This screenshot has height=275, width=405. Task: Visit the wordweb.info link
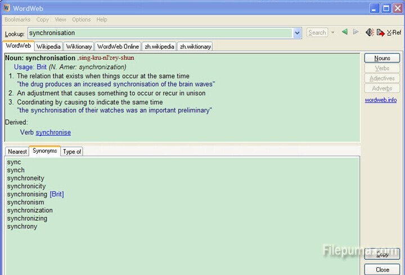tap(380, 100)
